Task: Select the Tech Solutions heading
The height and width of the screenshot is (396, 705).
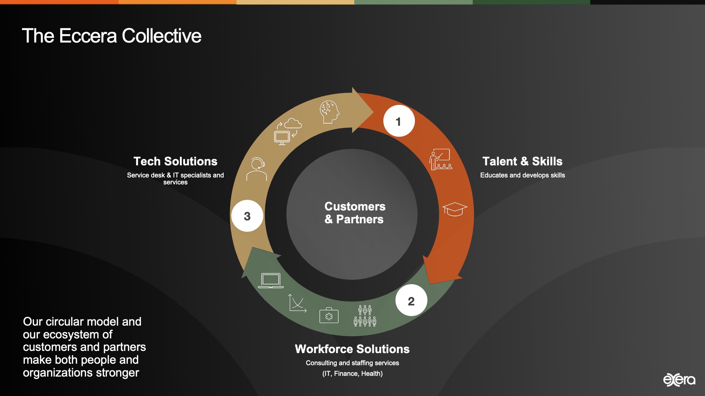Action: click(175, 161)
